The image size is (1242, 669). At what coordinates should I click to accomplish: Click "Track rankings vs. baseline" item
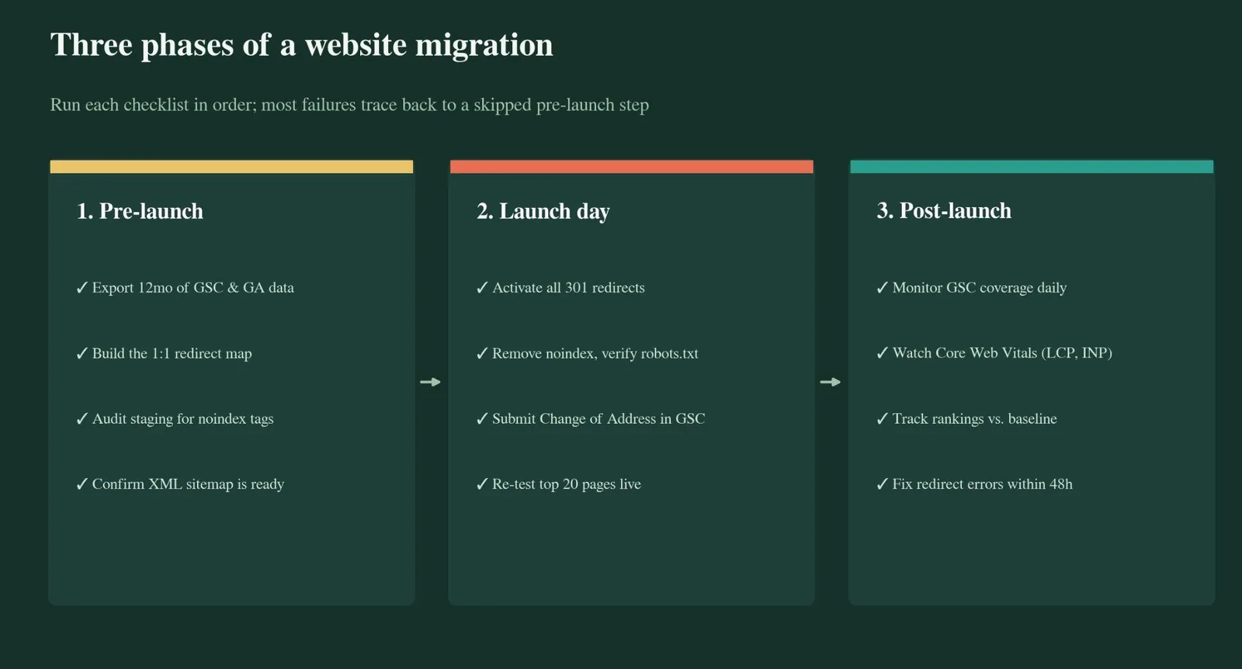[x=975, y=419]
